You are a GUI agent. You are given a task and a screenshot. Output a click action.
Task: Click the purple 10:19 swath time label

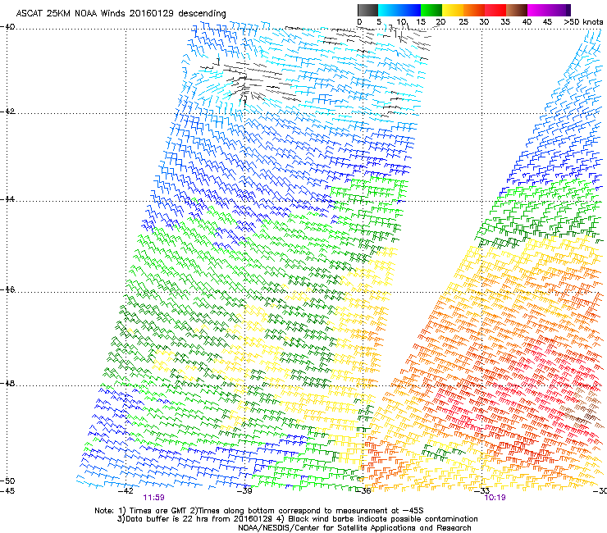coord(495,498)
